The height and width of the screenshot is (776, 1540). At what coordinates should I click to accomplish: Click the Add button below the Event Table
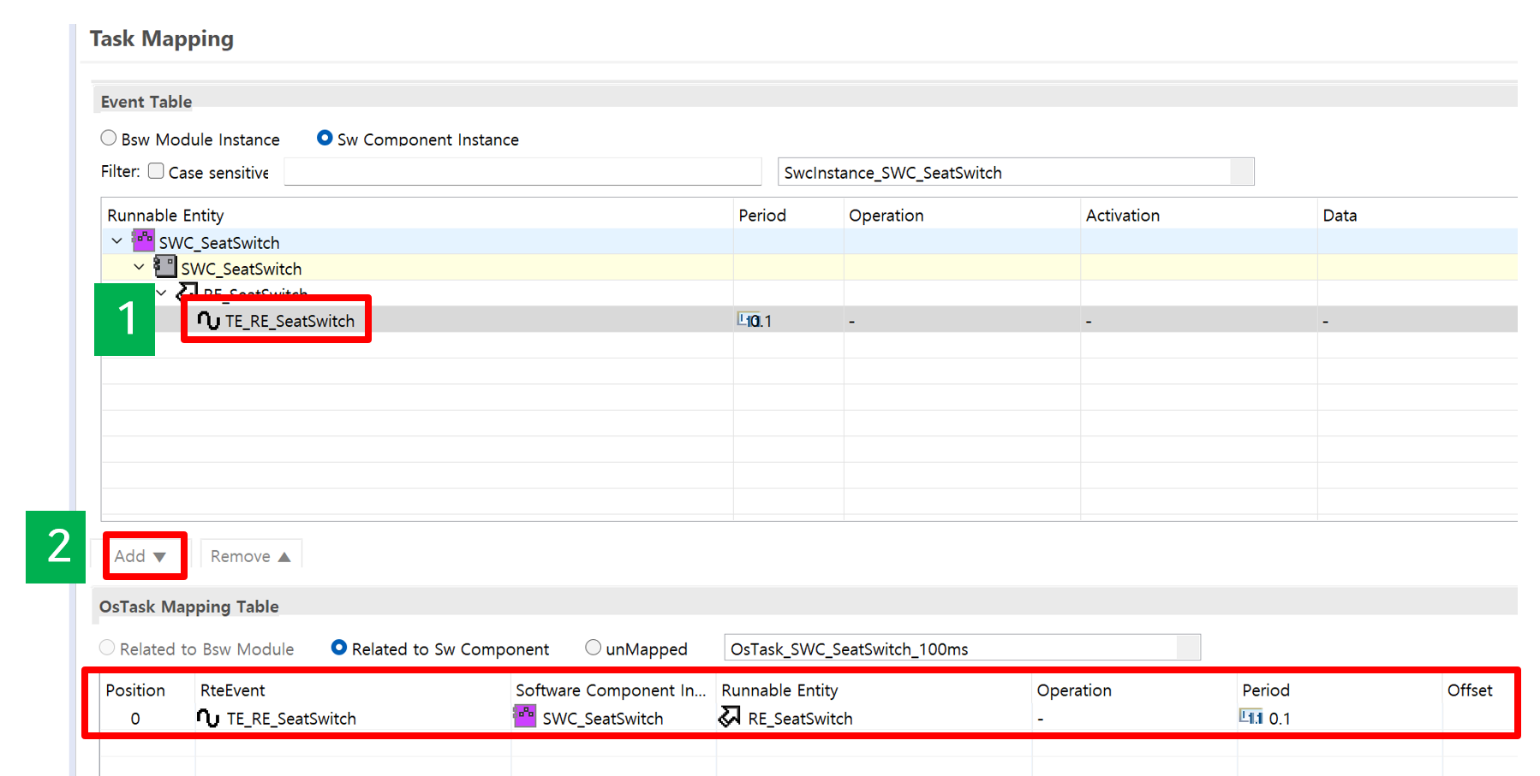point(141,556)
